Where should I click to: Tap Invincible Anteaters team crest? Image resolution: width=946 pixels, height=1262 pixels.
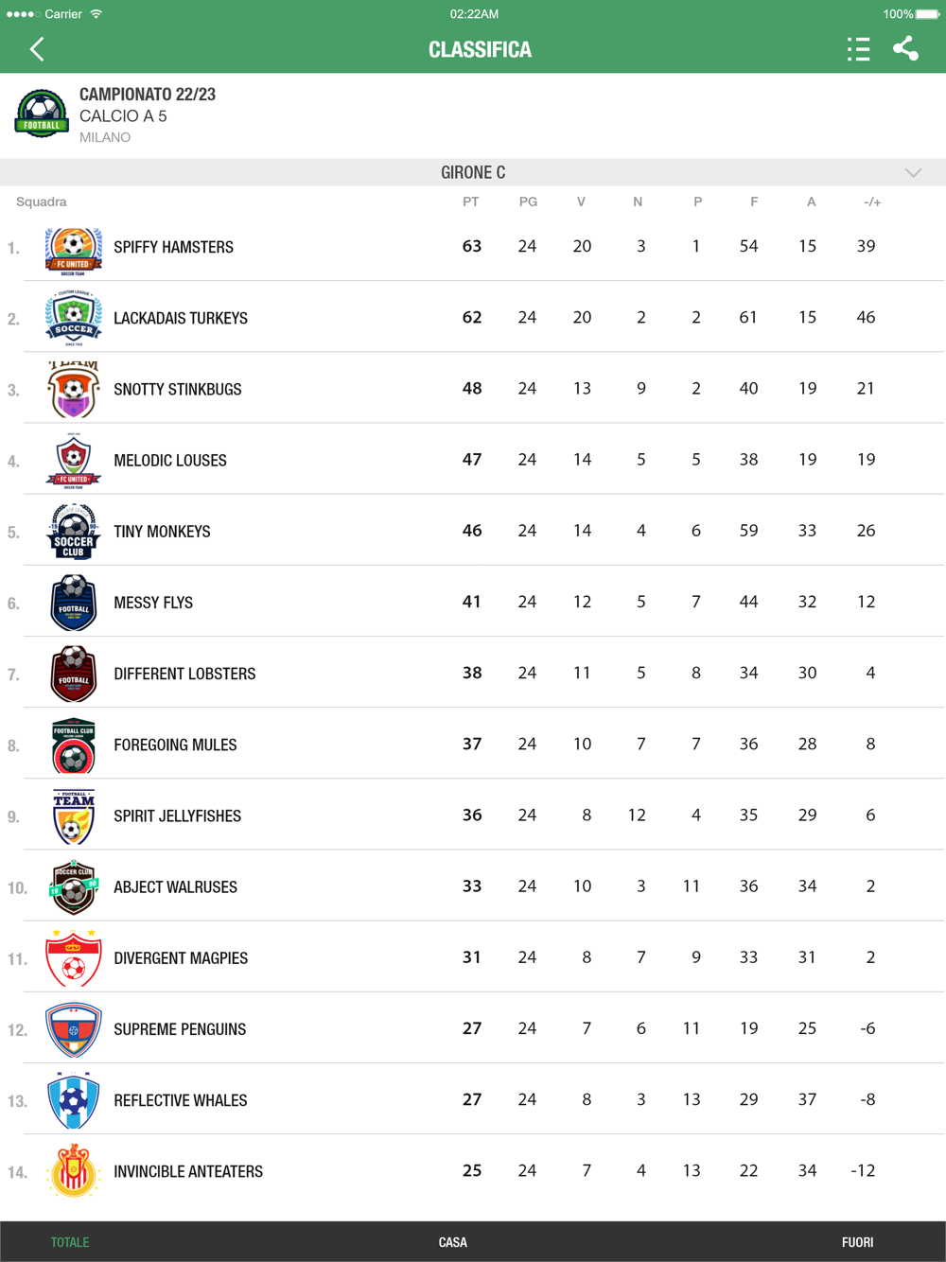pyautogui.click(x=74, y=1171)
